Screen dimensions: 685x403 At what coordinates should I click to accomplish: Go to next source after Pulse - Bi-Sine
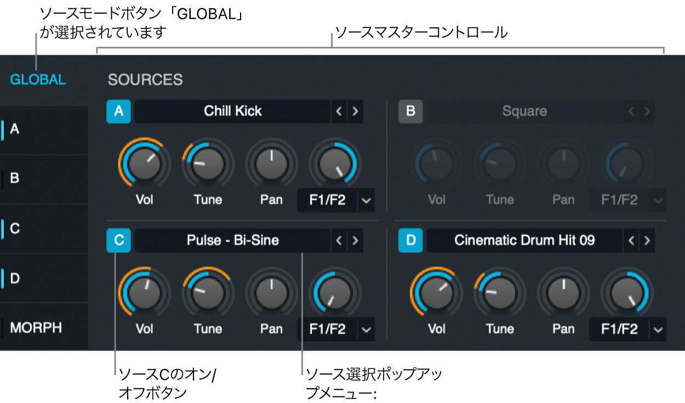click(x=355, y=240)
